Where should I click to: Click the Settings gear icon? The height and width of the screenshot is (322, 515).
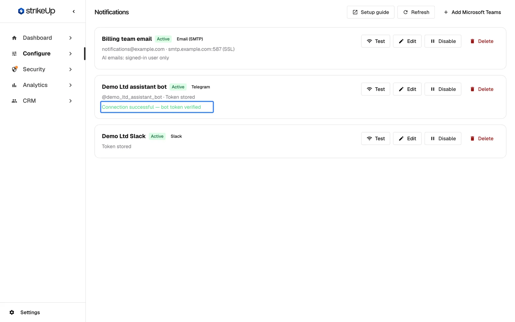[12, 312]
